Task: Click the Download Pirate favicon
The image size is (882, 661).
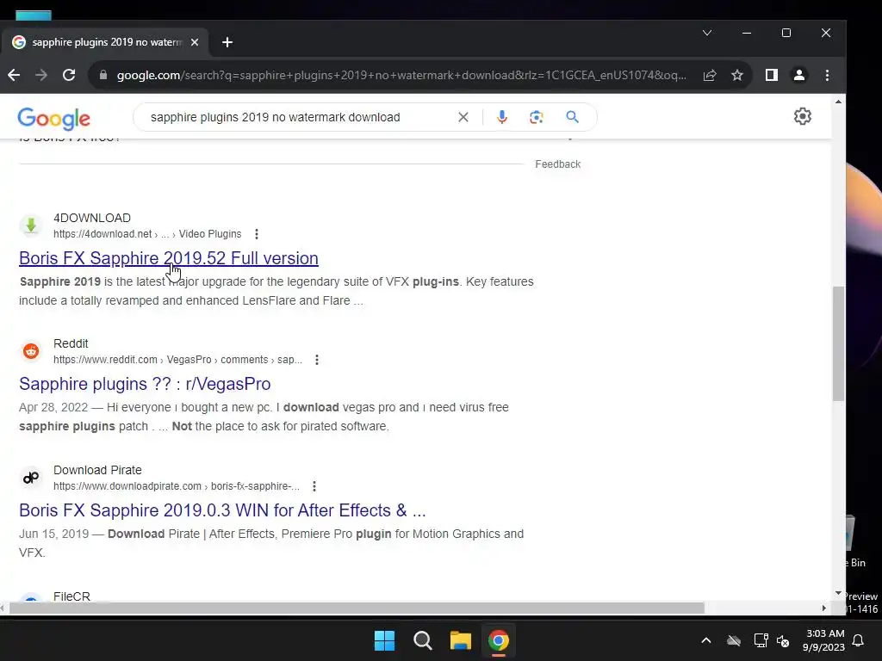Action: coord(31,478)
